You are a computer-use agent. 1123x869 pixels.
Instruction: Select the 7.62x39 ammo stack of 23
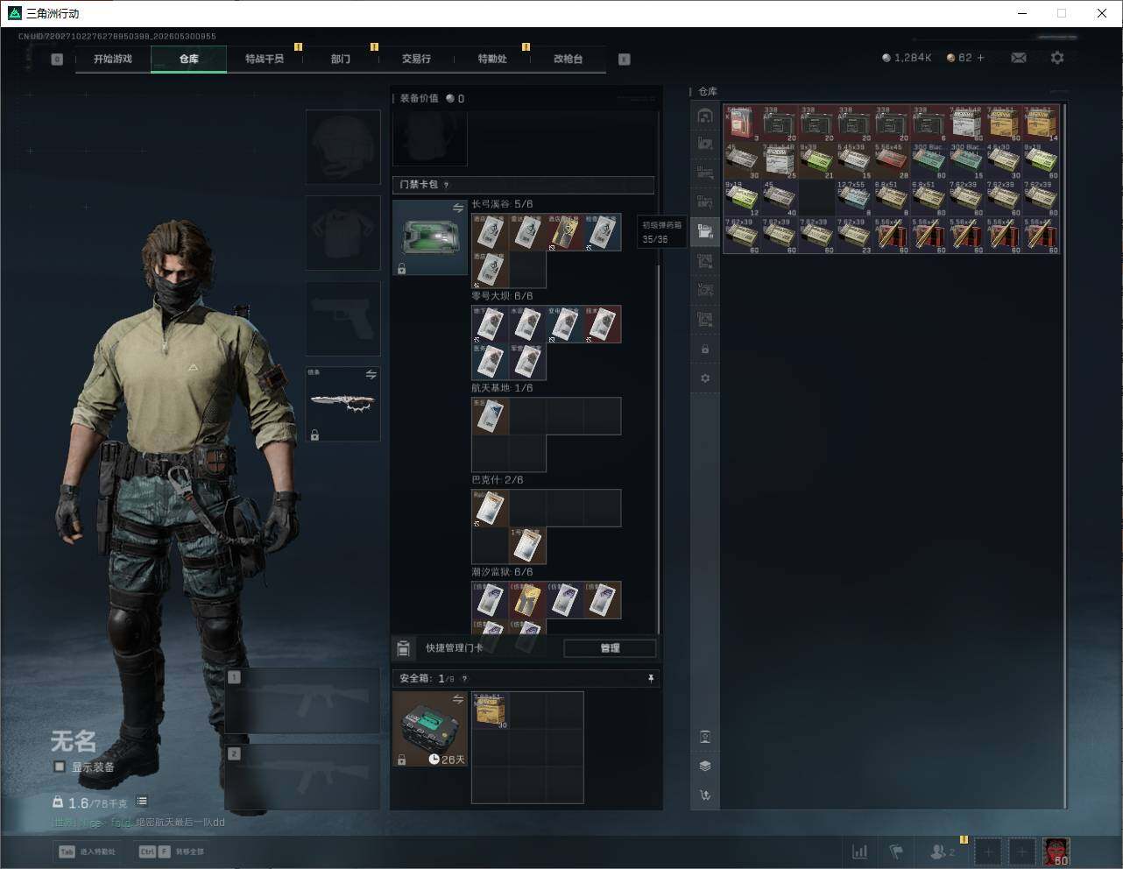[x=854, y=235]
